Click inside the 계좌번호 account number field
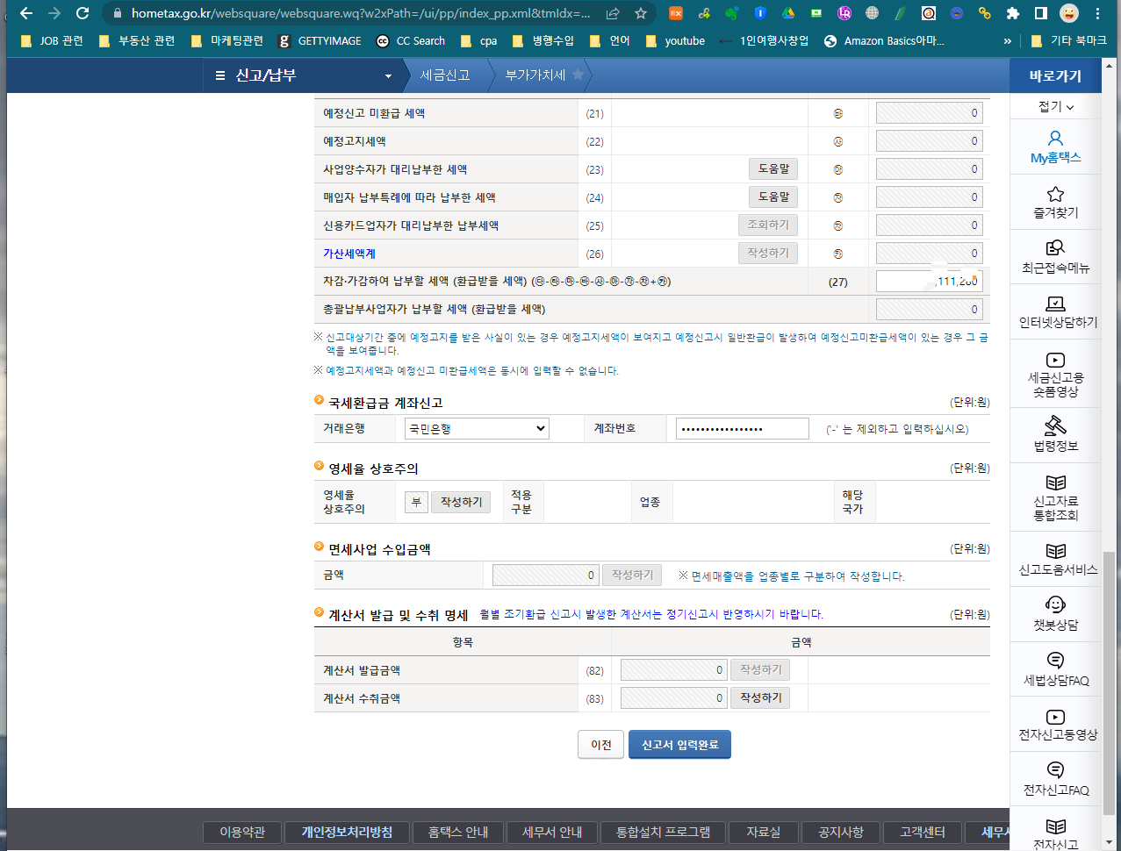This screenshot has height=851, width=1121. tap(742, 428)
